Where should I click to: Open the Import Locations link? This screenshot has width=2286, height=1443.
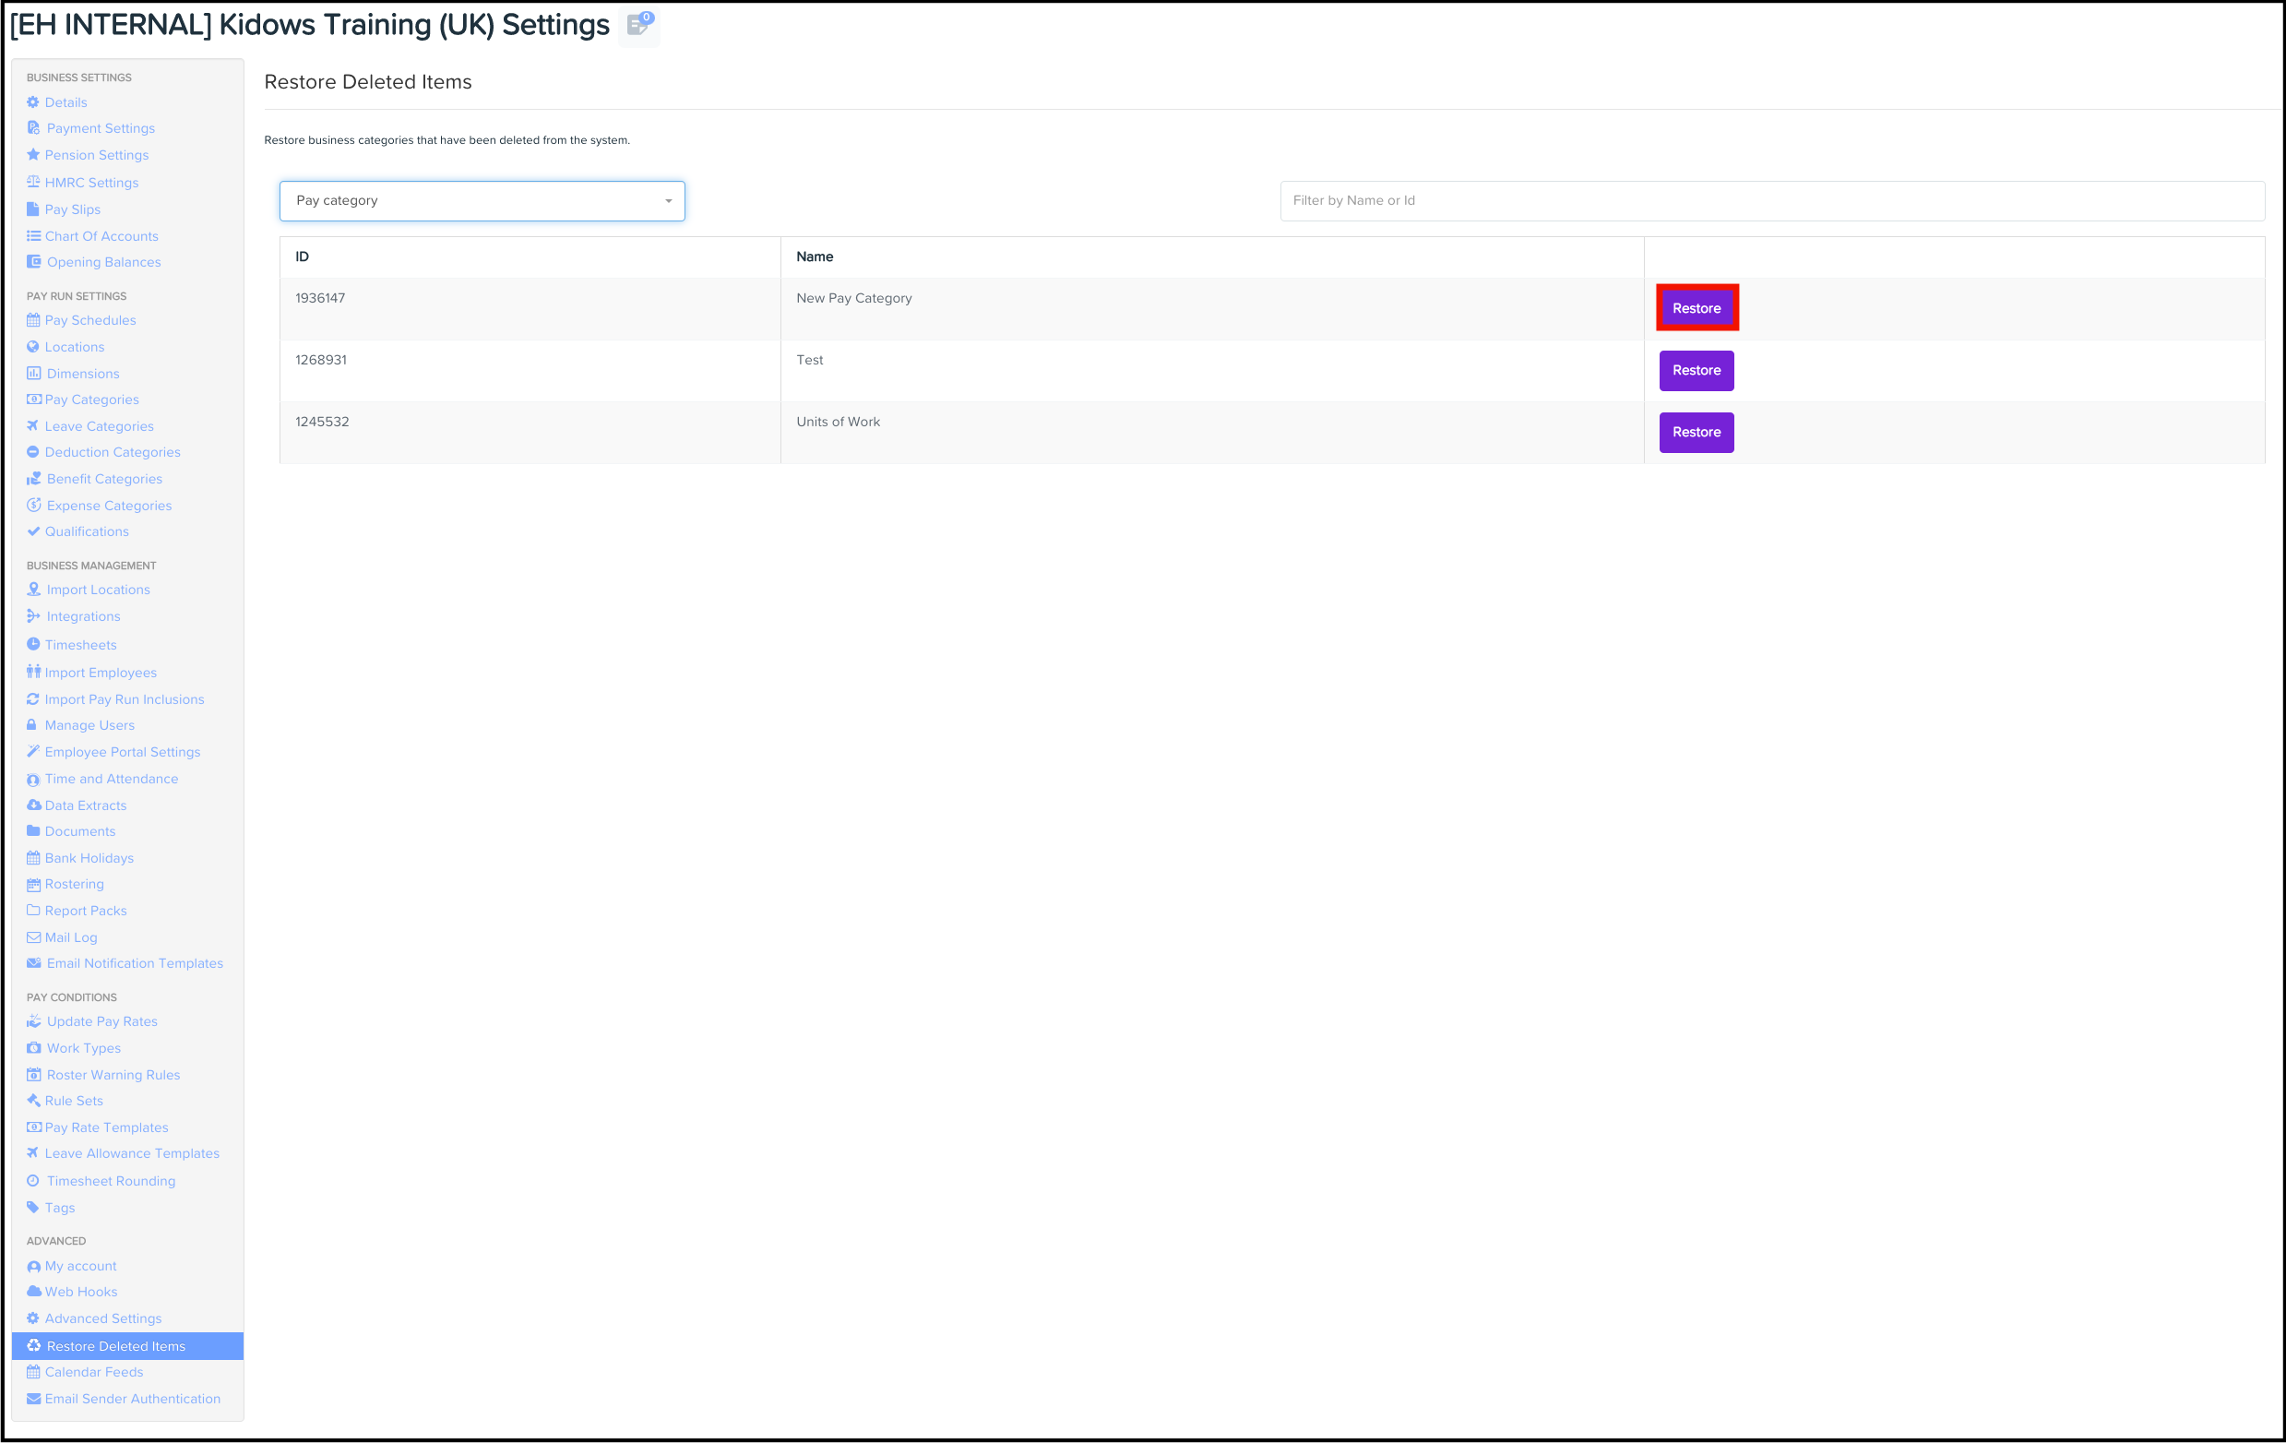(99, 590)
